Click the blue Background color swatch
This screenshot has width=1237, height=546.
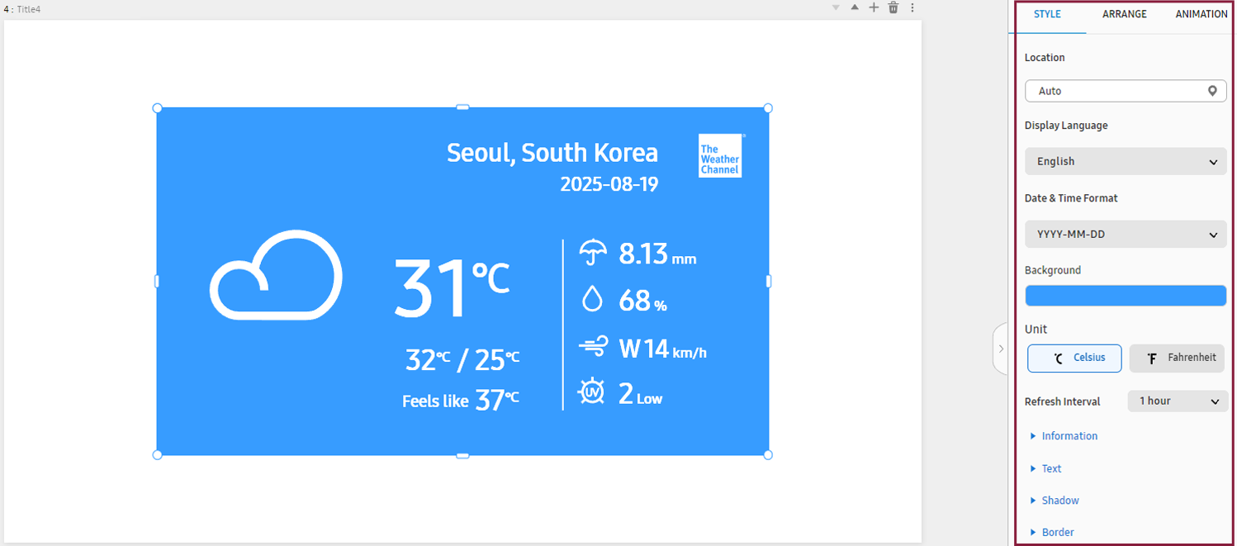click(x=1125, y=296)
